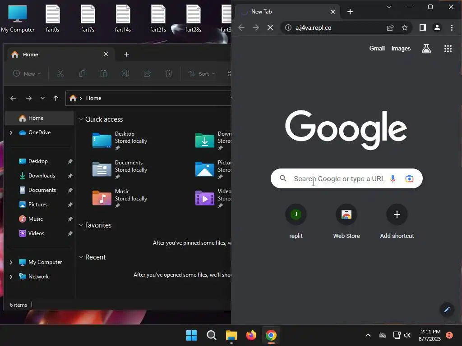Click the Share icon in File Explorer toolbar
This screenshot has height=346, width=462.
point(147,73)
